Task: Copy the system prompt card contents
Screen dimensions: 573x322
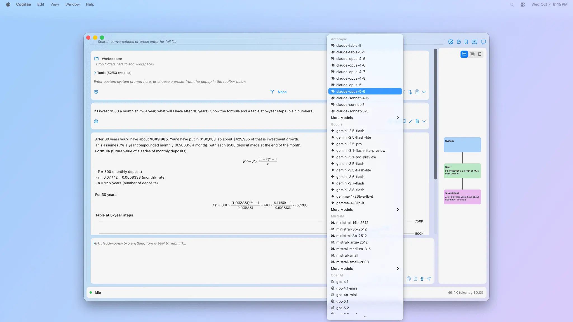Action: point(417,92)
